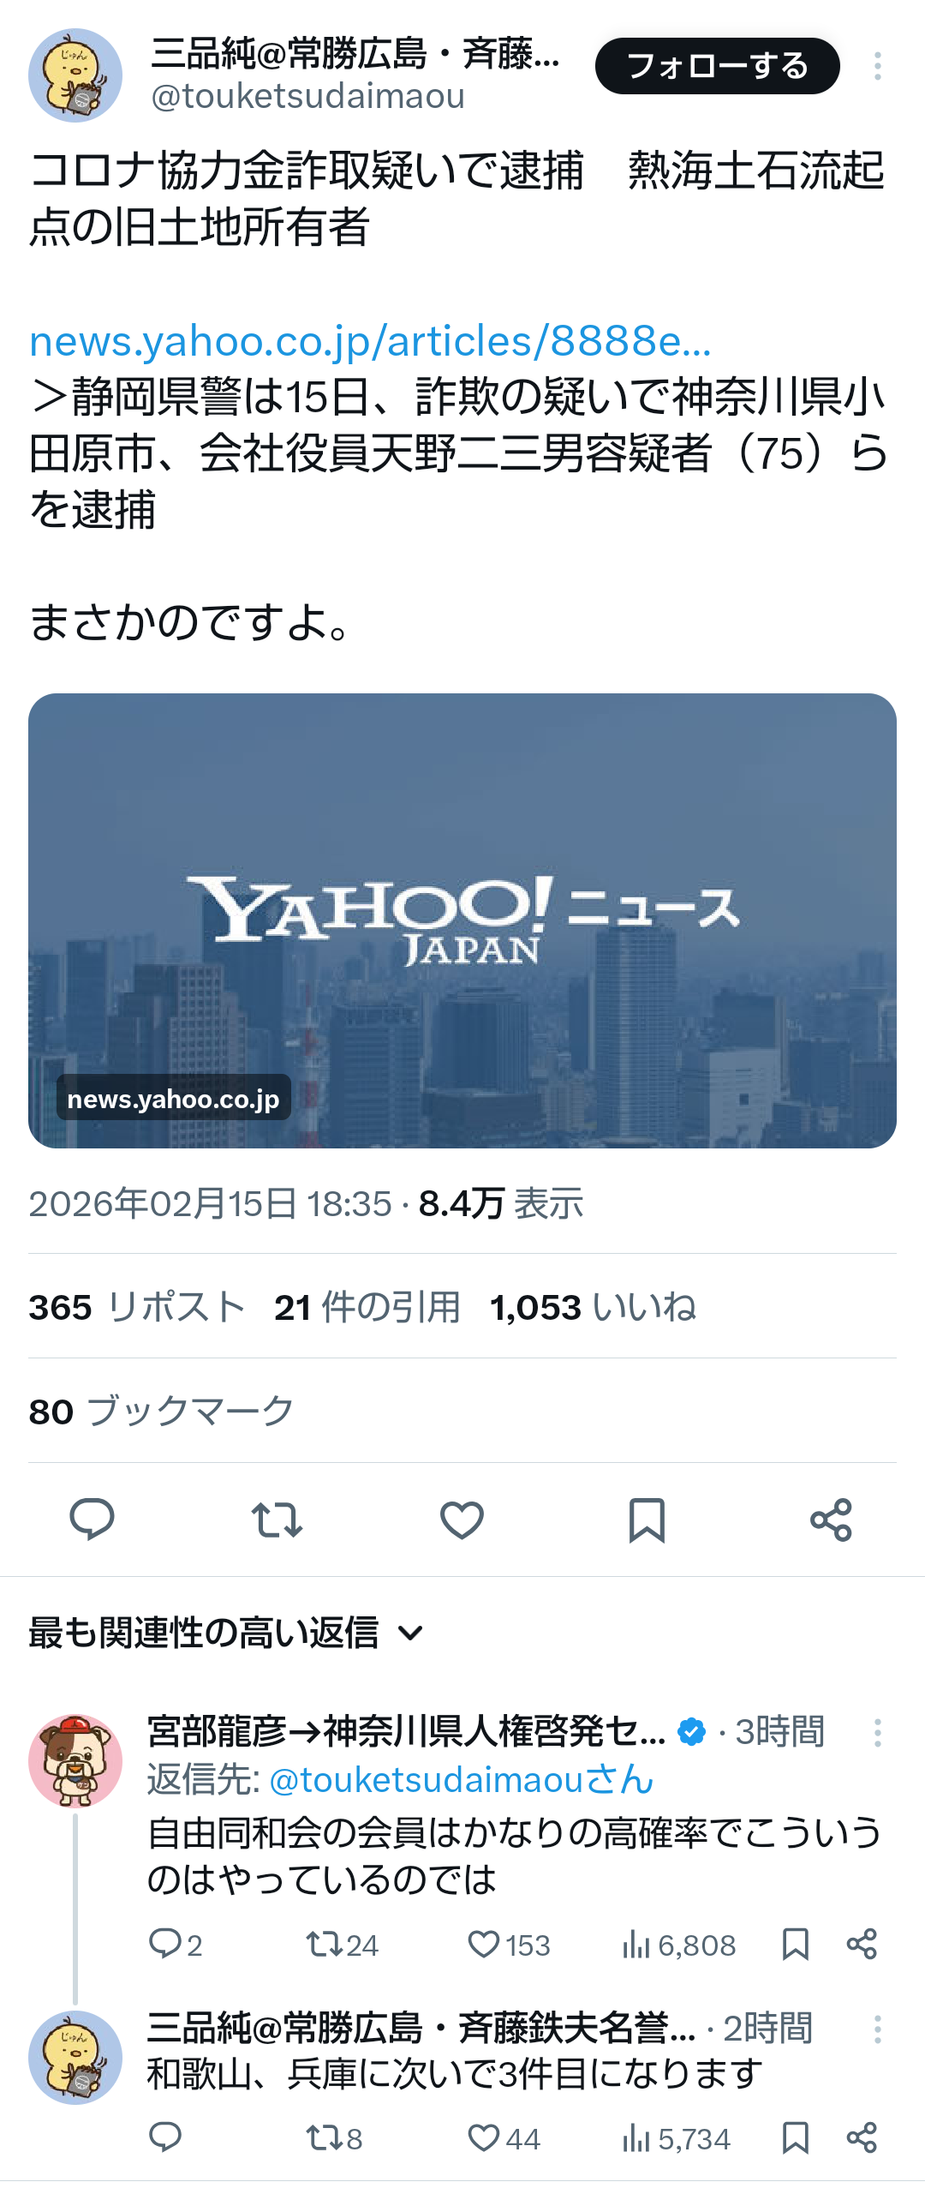Open the three-dot menu next to Follow button

[877, 66]
